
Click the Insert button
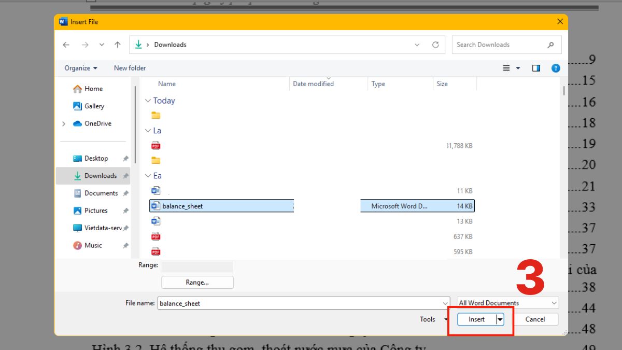(477, 319)
